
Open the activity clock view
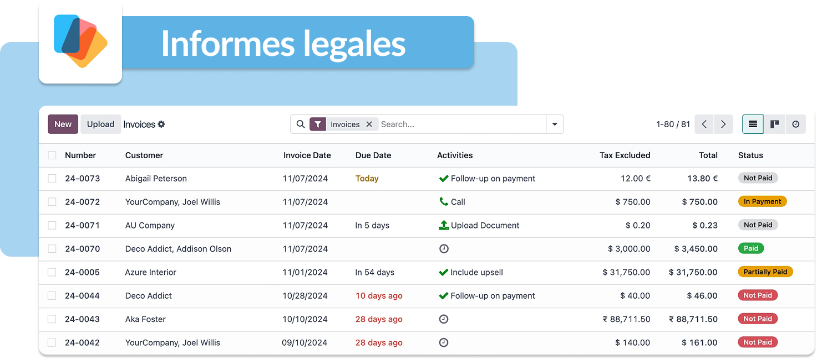point(795,124)
